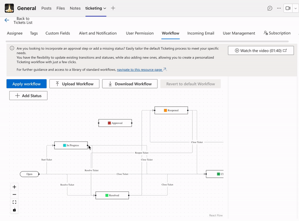Add a new tab with plus icon
Image resolution: width=299 pixels, height=221 pixels.
(113, 8)
